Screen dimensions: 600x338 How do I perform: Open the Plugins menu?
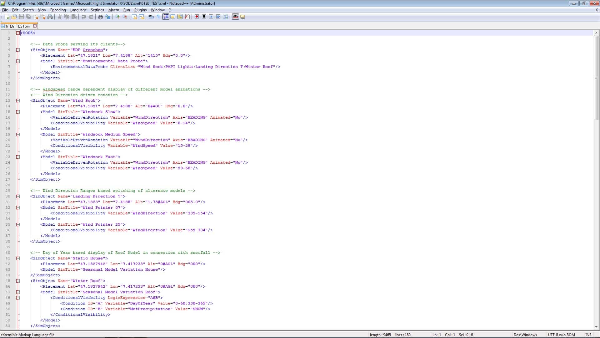coord(140,10)
